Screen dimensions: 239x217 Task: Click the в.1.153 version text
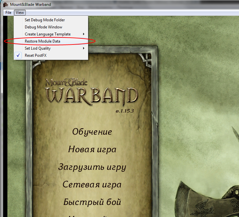click(125, 111)
